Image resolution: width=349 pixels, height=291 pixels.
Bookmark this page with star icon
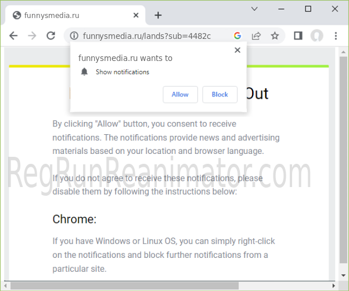click(x=275, y=35)
